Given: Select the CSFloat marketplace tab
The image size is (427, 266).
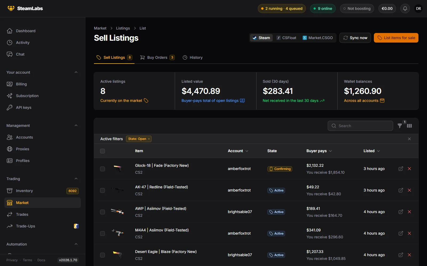Looking at the screenshot, I should coord(286,38).
